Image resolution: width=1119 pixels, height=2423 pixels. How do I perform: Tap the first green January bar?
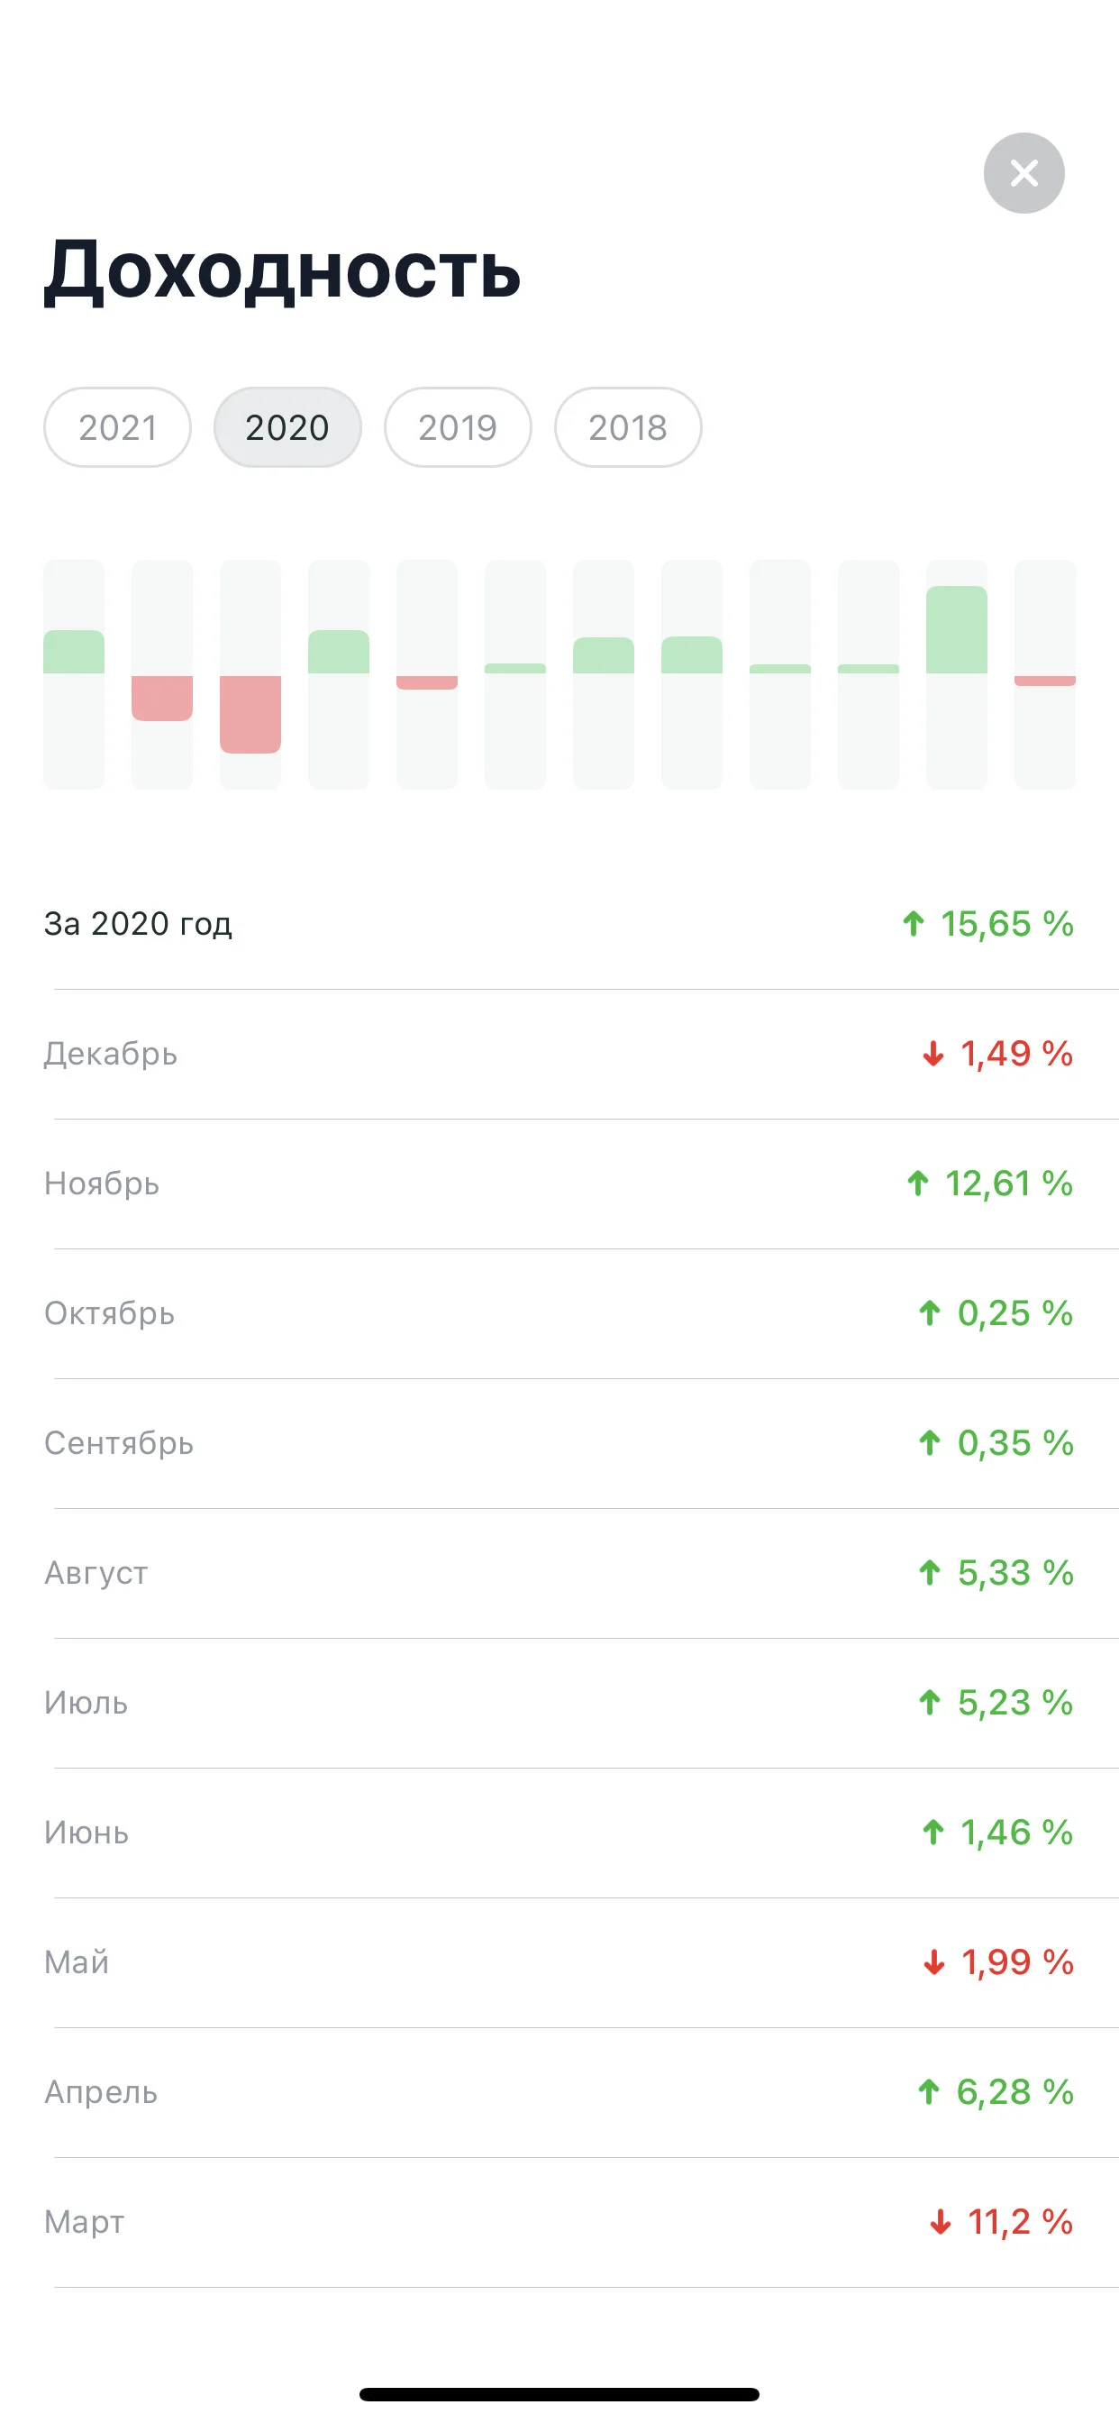tap(74, 652)
